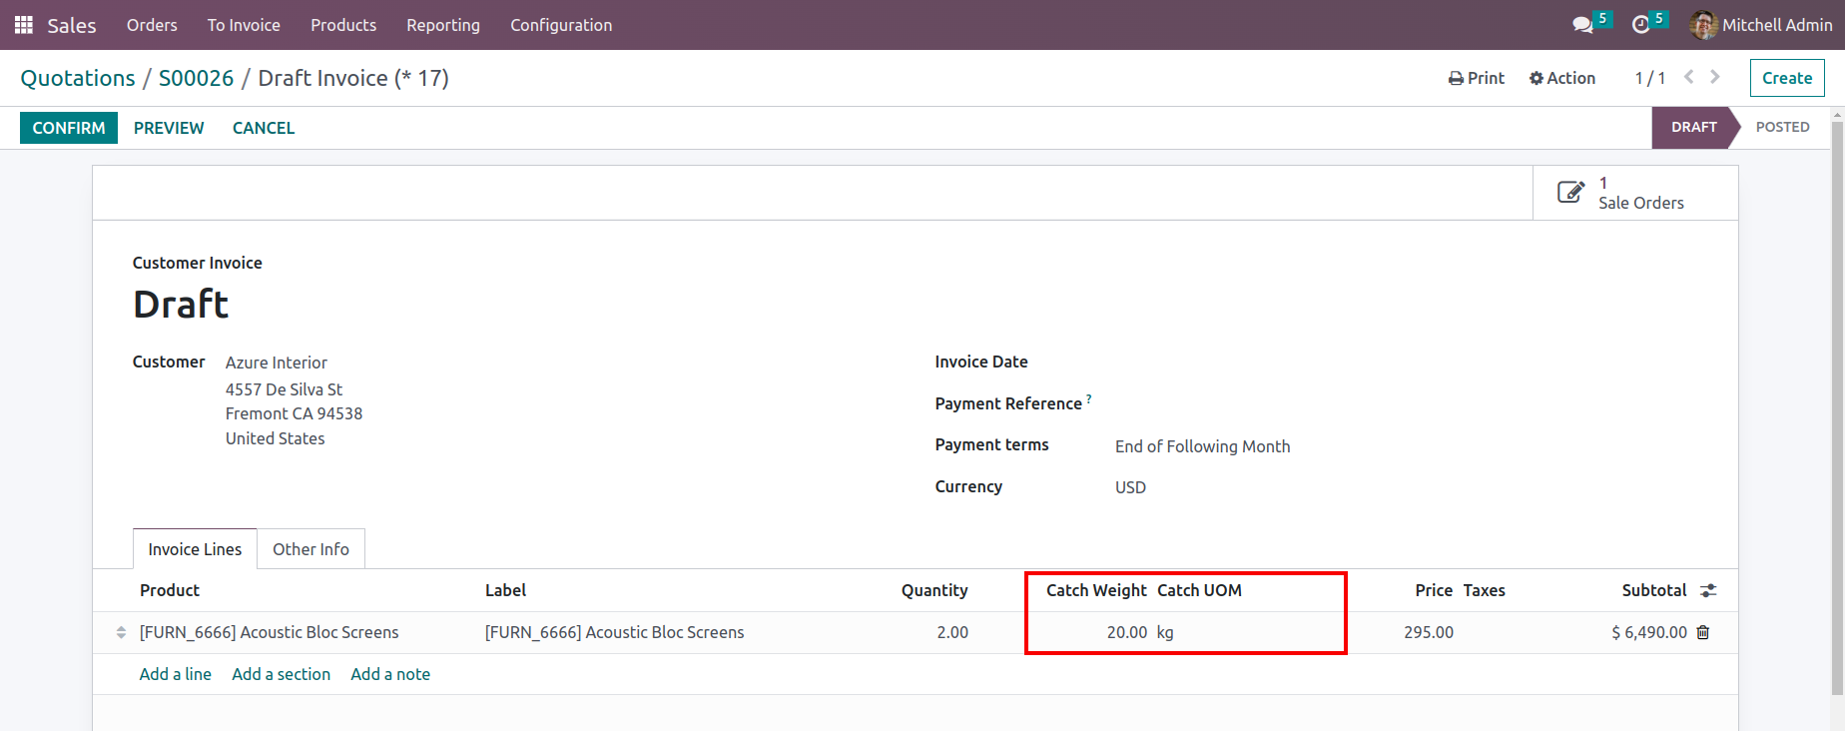Viewport: 1845px width, 731px height.
Task: Go to the previous record arrow
Action: pos(1688,77)
